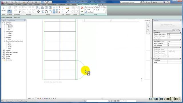
Task: Click the Switch Windows icon in quick access toolbar
Action: [48, 2]
